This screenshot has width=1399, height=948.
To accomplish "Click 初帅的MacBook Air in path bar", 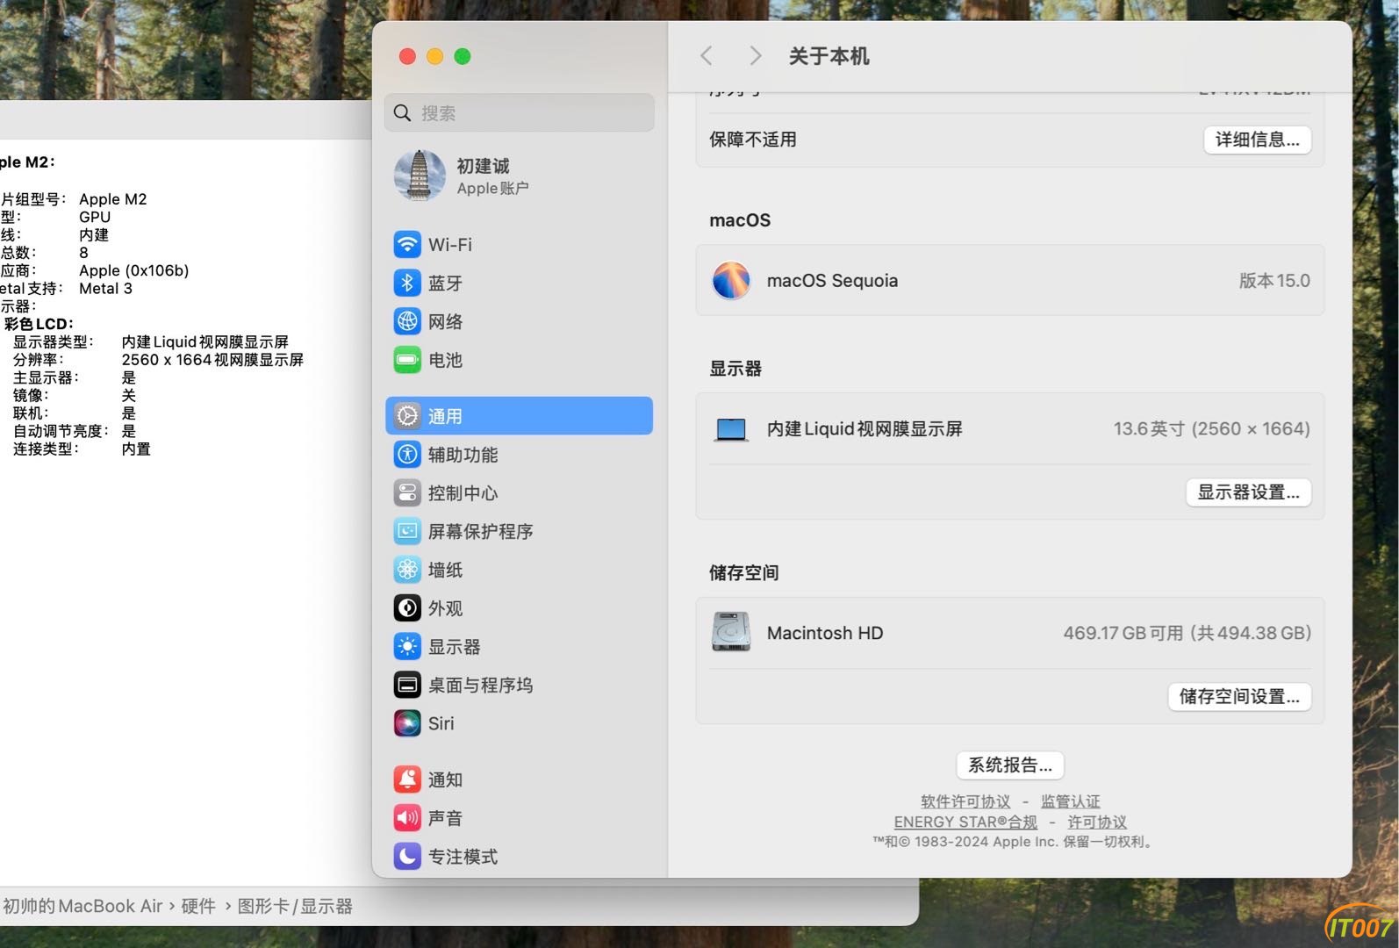I will click(83, 906).
